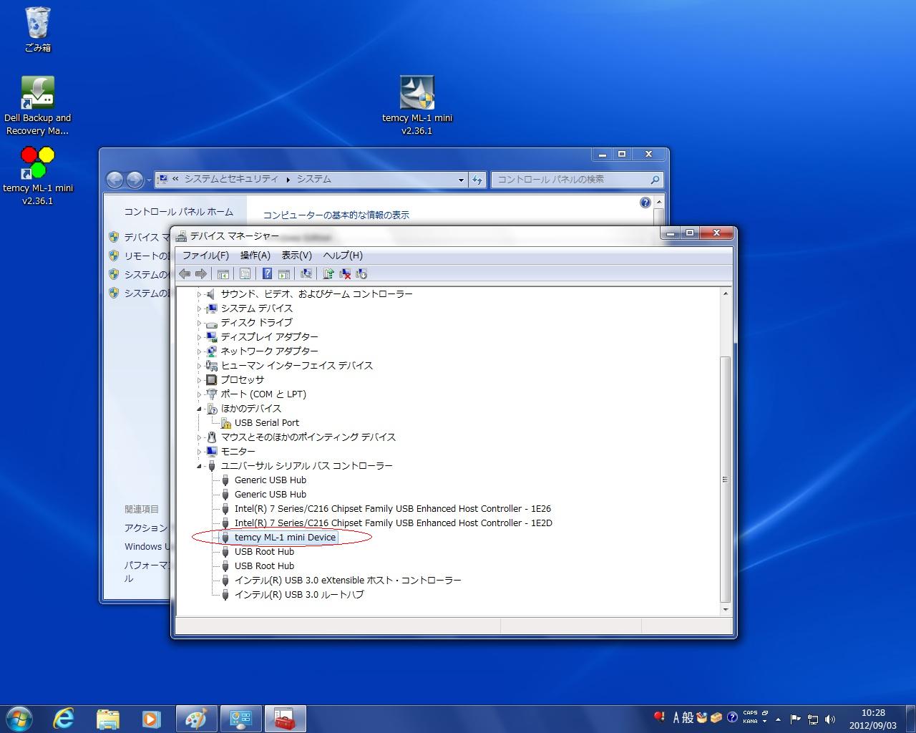Click Device Manager vertical scrollbar thumb
Viewport: 916px width, 733px height.
pyautogui.click(x=726, y=479)
